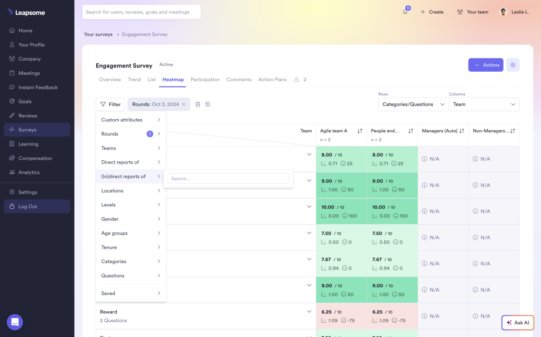Open the support chat bubble
Screen dimensions: 541x337
14,322
